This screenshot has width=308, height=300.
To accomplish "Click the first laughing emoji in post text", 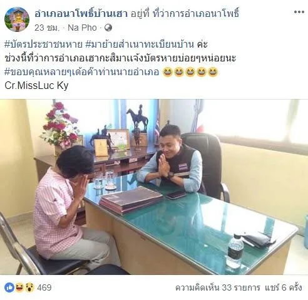I will click(x=167, y=72).
